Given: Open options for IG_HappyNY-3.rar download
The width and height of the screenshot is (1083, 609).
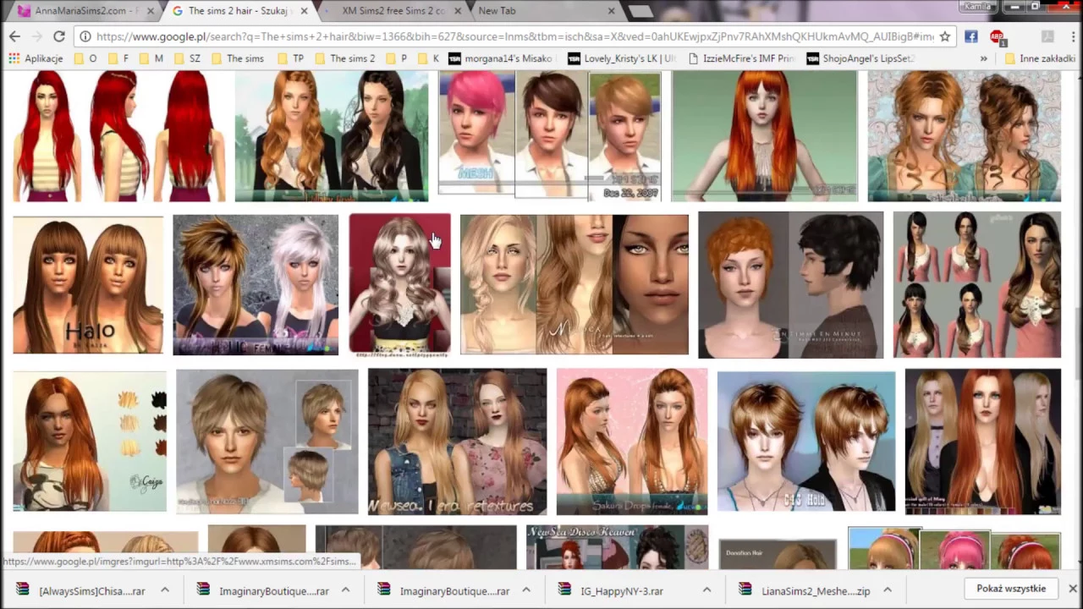Looking at the screenshot, I should tap(706, 590).
